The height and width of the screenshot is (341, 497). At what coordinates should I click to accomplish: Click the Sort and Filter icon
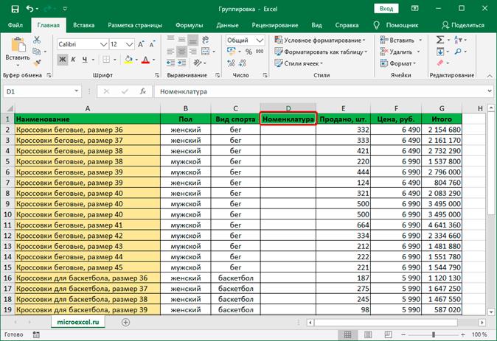(x=458, y=40)
